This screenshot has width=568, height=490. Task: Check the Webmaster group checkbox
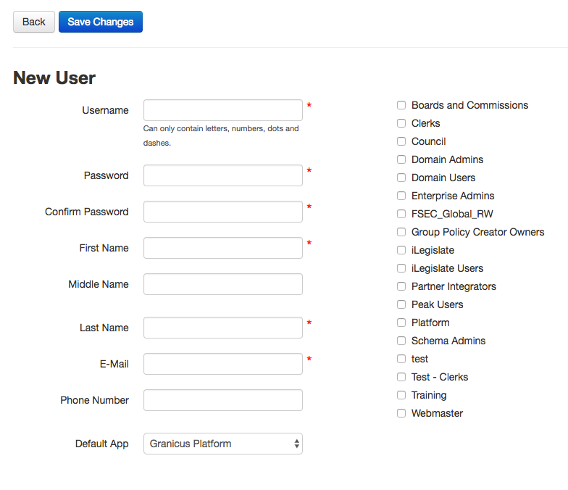pos(401,413)
